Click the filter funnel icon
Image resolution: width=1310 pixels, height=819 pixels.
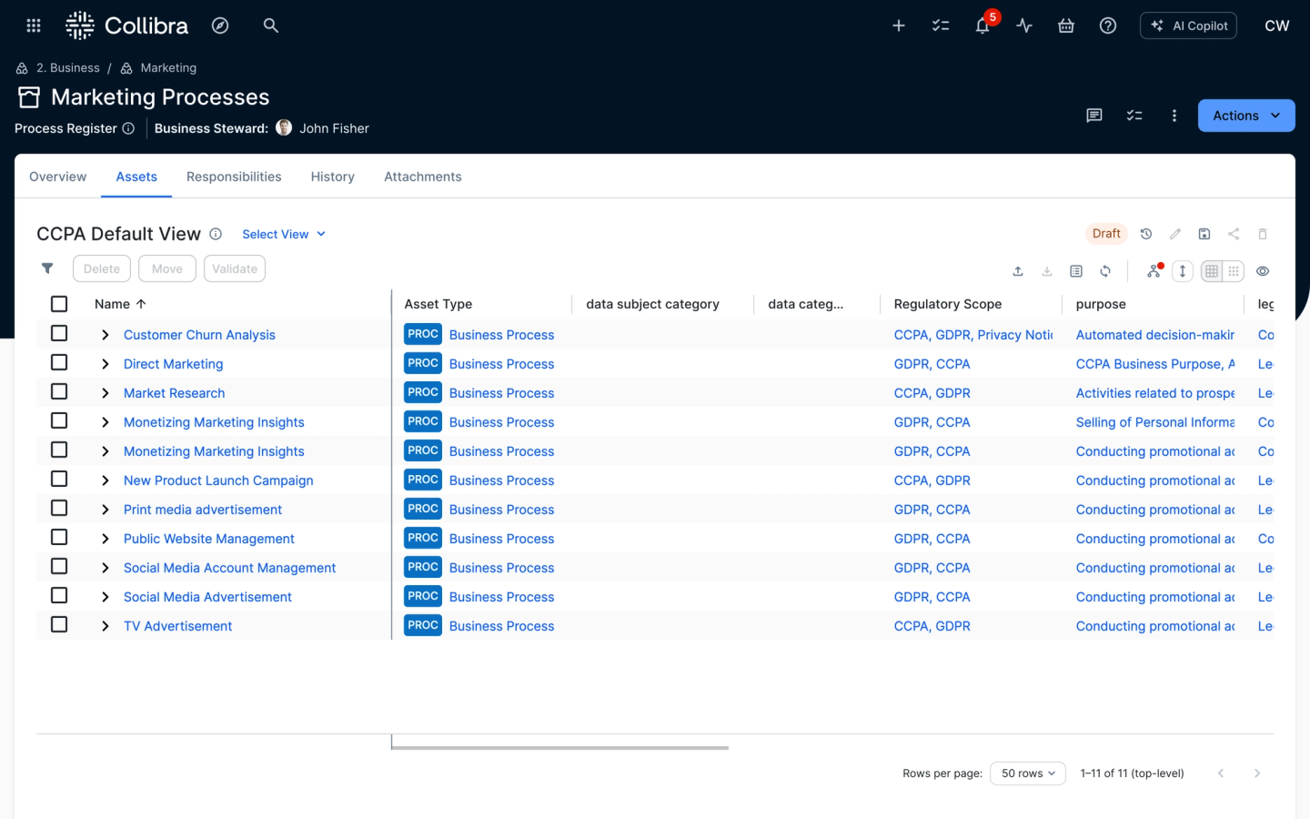[47, 268]
